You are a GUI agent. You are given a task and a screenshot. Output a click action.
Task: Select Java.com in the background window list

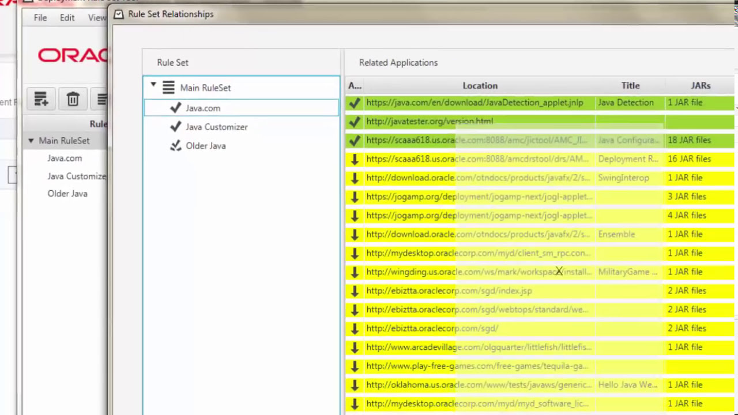click(65, 158)
